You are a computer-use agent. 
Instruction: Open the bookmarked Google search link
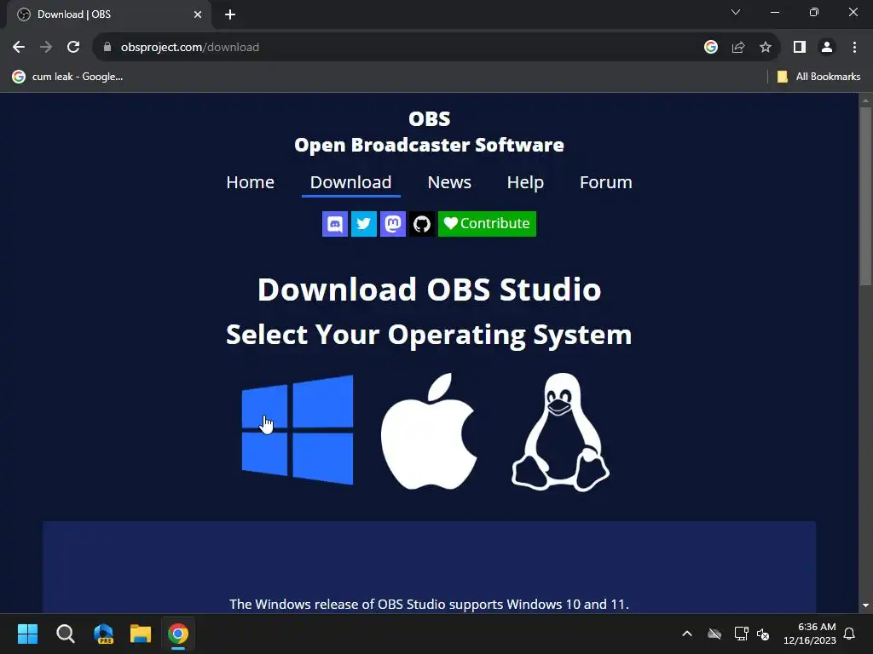[68, 77]
